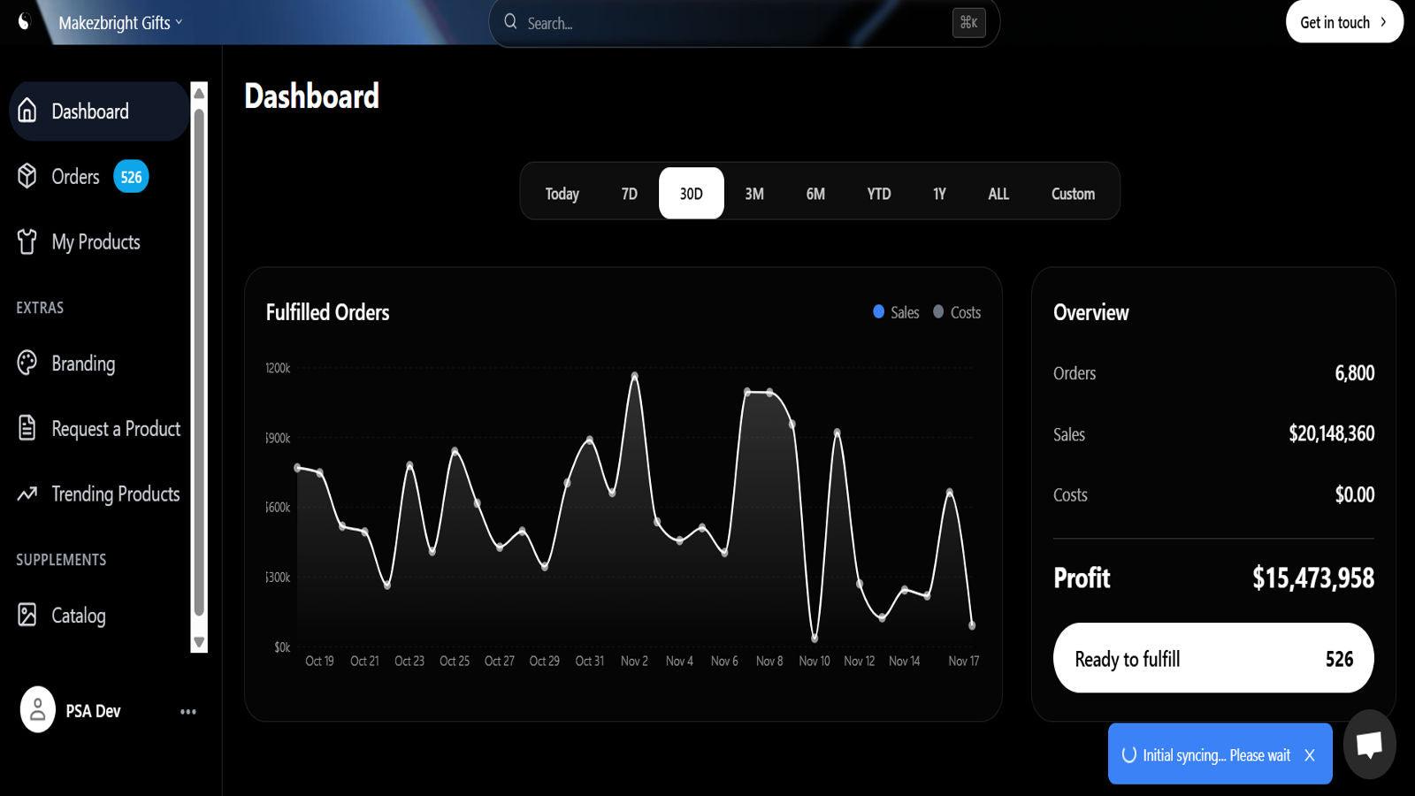Click the sidebar scrollbar down arrow
The width and height of the screenshot is (1415, 796).
(199, 642)
